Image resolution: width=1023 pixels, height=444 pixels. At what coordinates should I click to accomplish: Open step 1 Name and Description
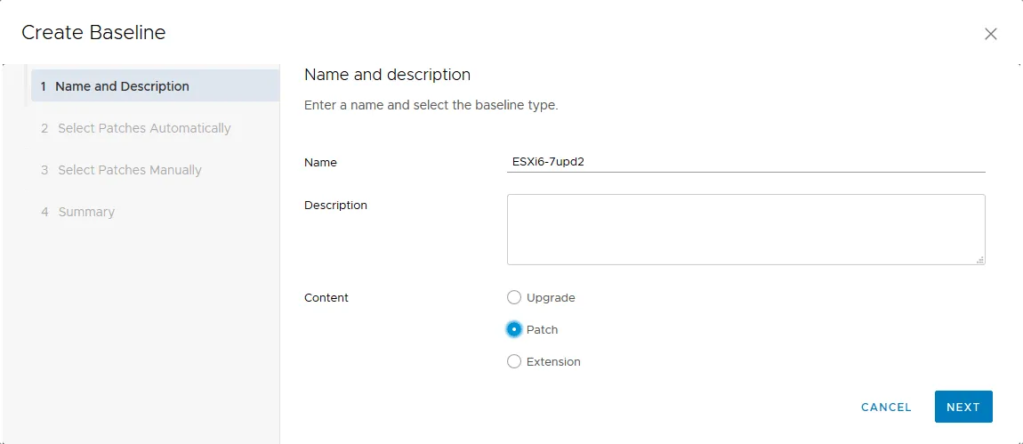coord(122,86)
